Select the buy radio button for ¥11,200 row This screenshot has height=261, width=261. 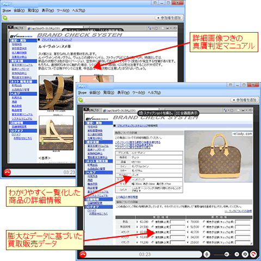click(x=153, y=242)
